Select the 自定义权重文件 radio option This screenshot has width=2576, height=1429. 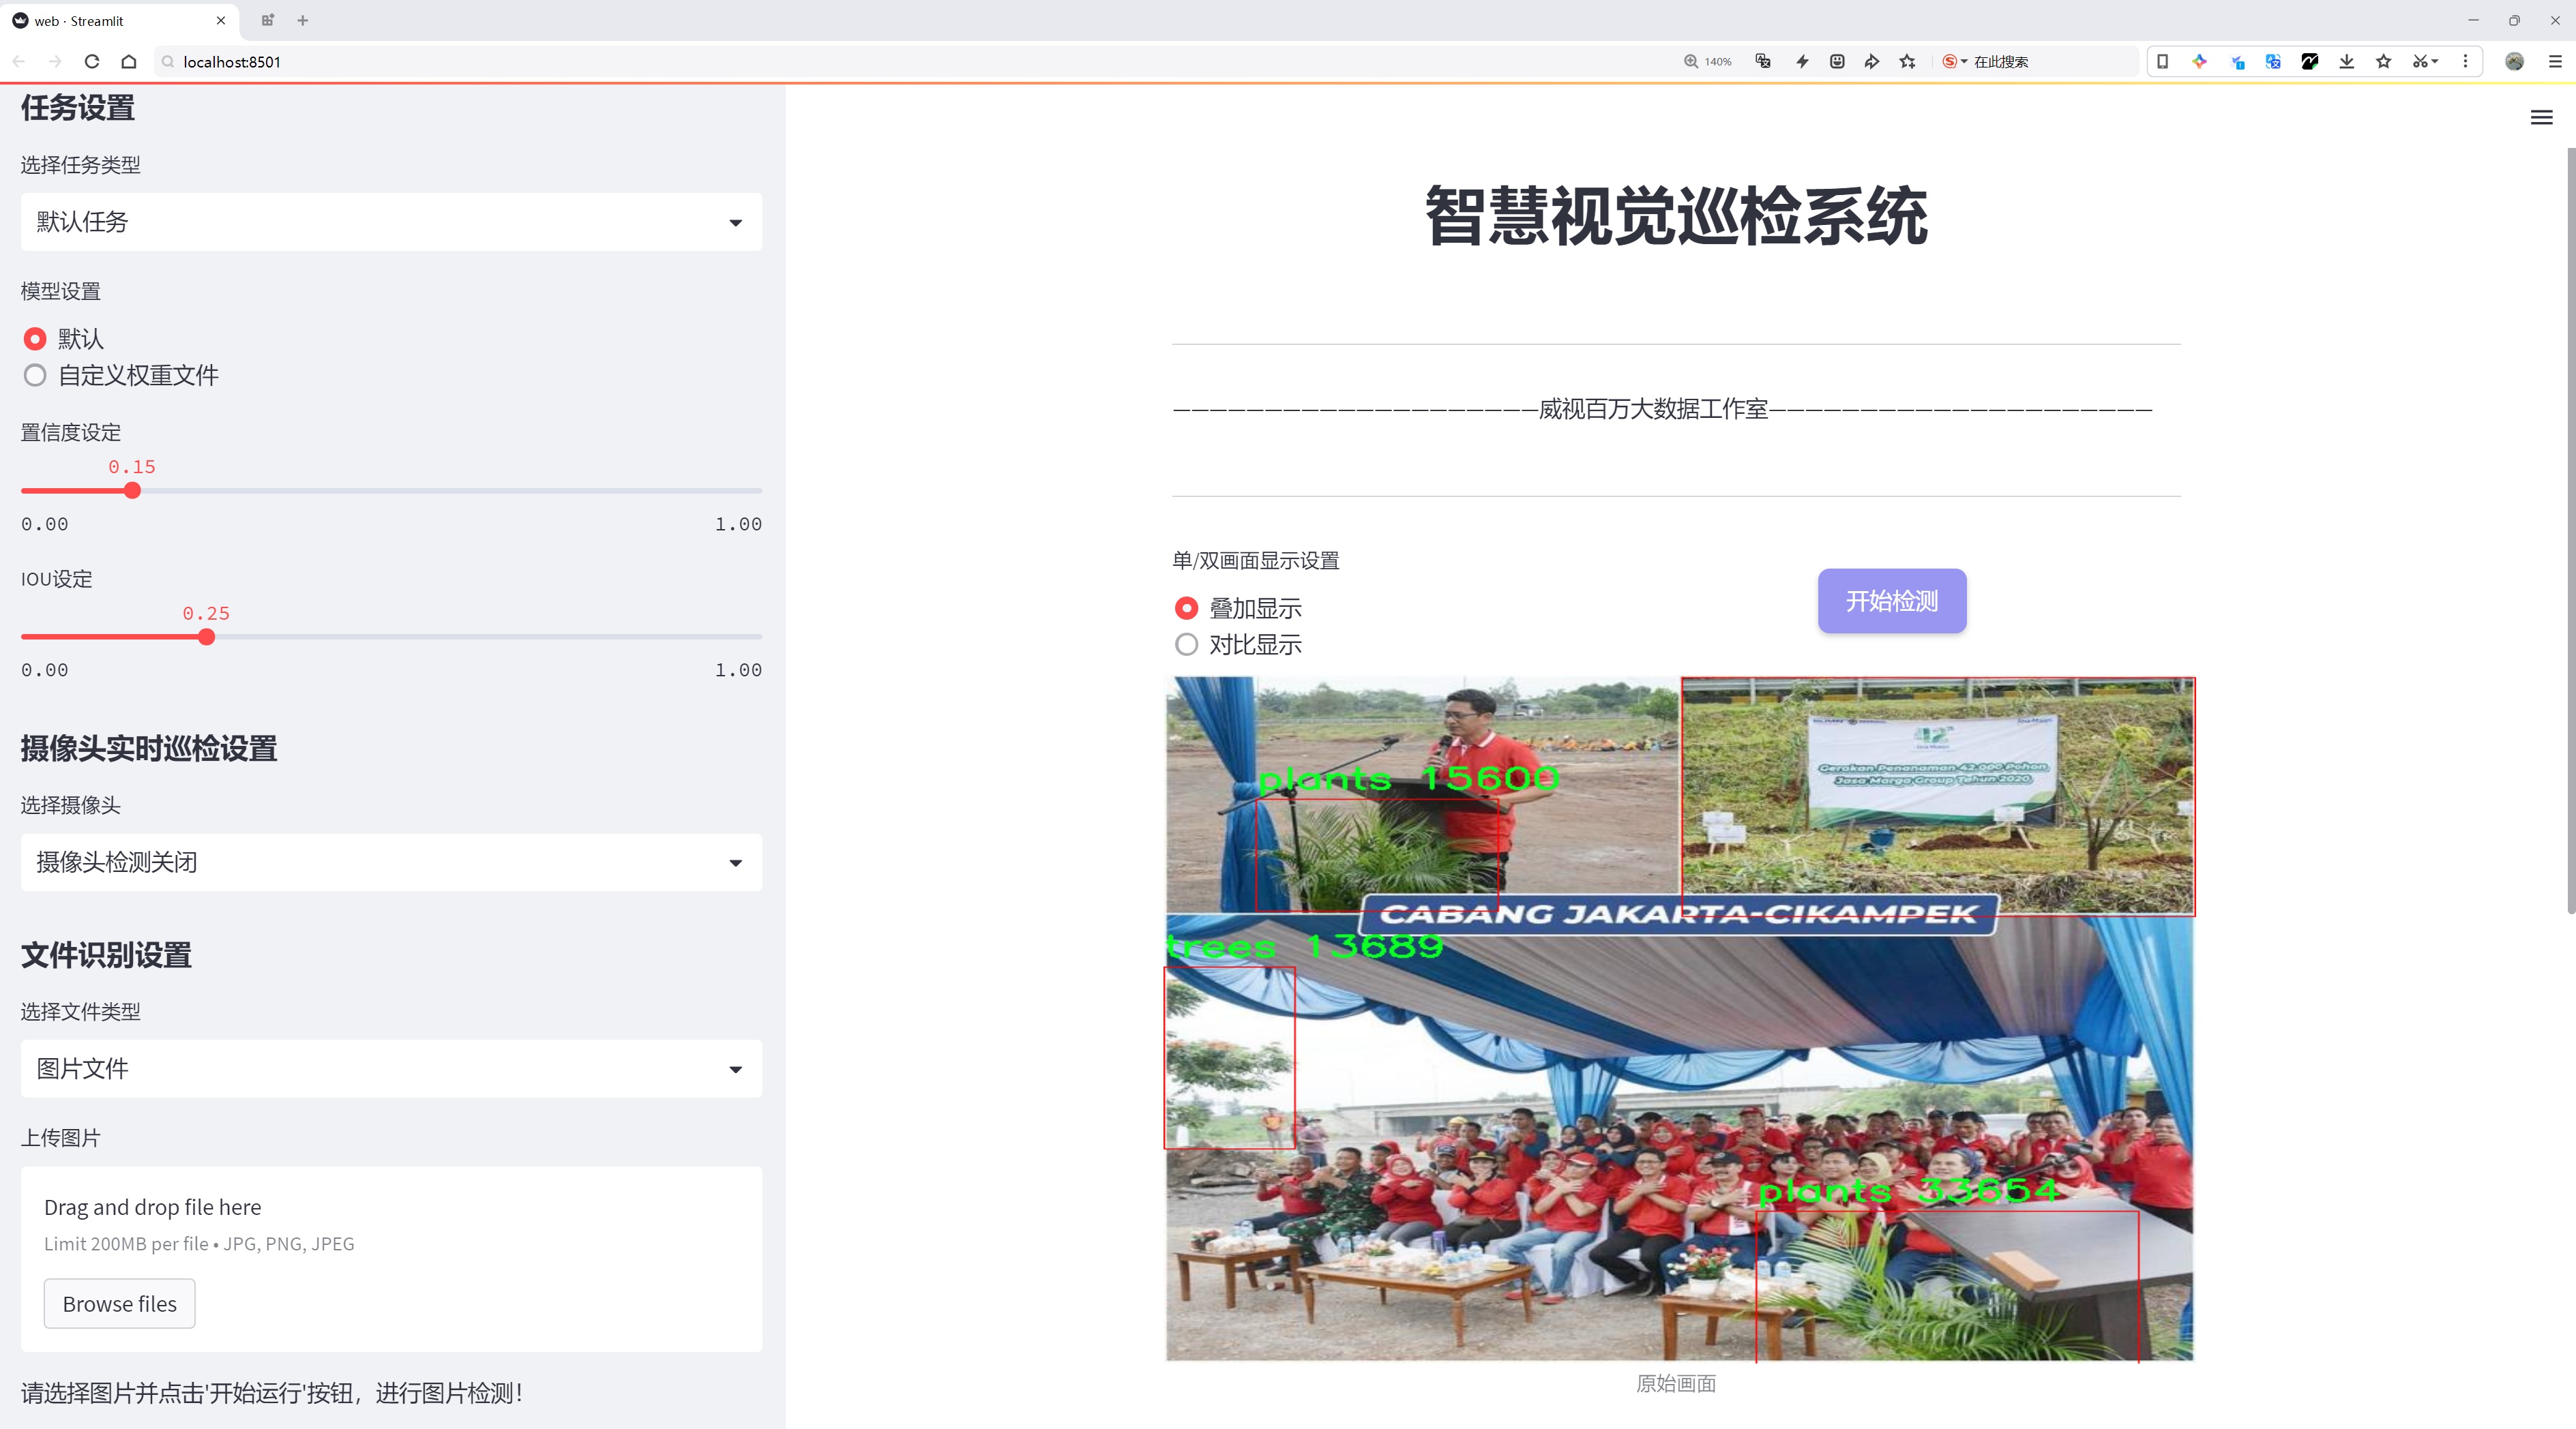click(35, 376)
